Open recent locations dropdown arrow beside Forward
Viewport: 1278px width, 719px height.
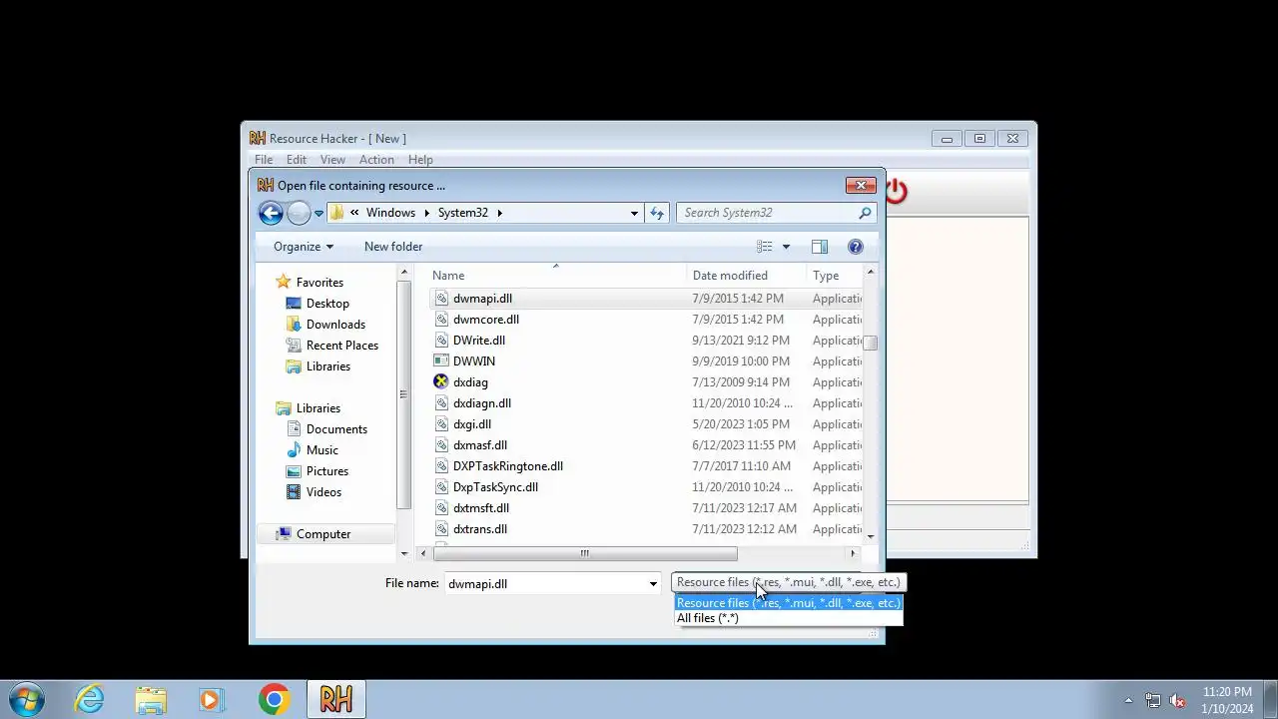(x=319, y=213)
